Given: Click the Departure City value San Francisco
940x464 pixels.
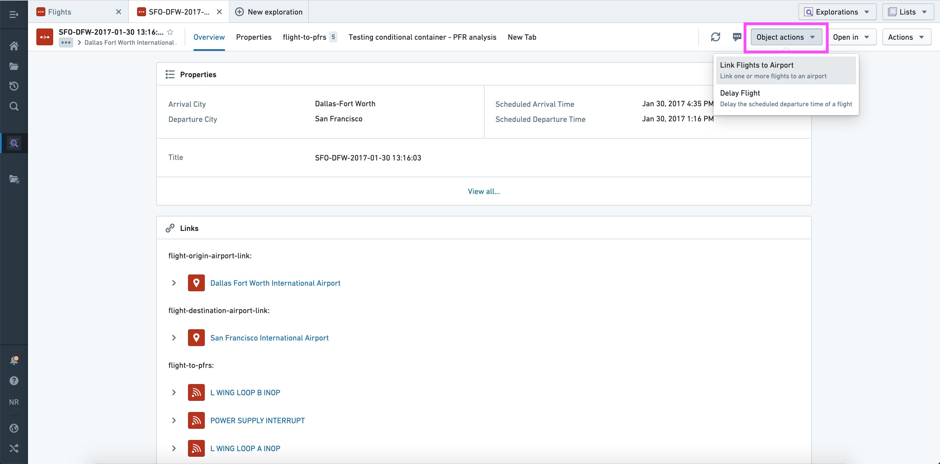Looking at the screenshot, I should [338, 119].
